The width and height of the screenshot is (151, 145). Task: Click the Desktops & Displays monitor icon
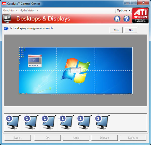point(7,18)
